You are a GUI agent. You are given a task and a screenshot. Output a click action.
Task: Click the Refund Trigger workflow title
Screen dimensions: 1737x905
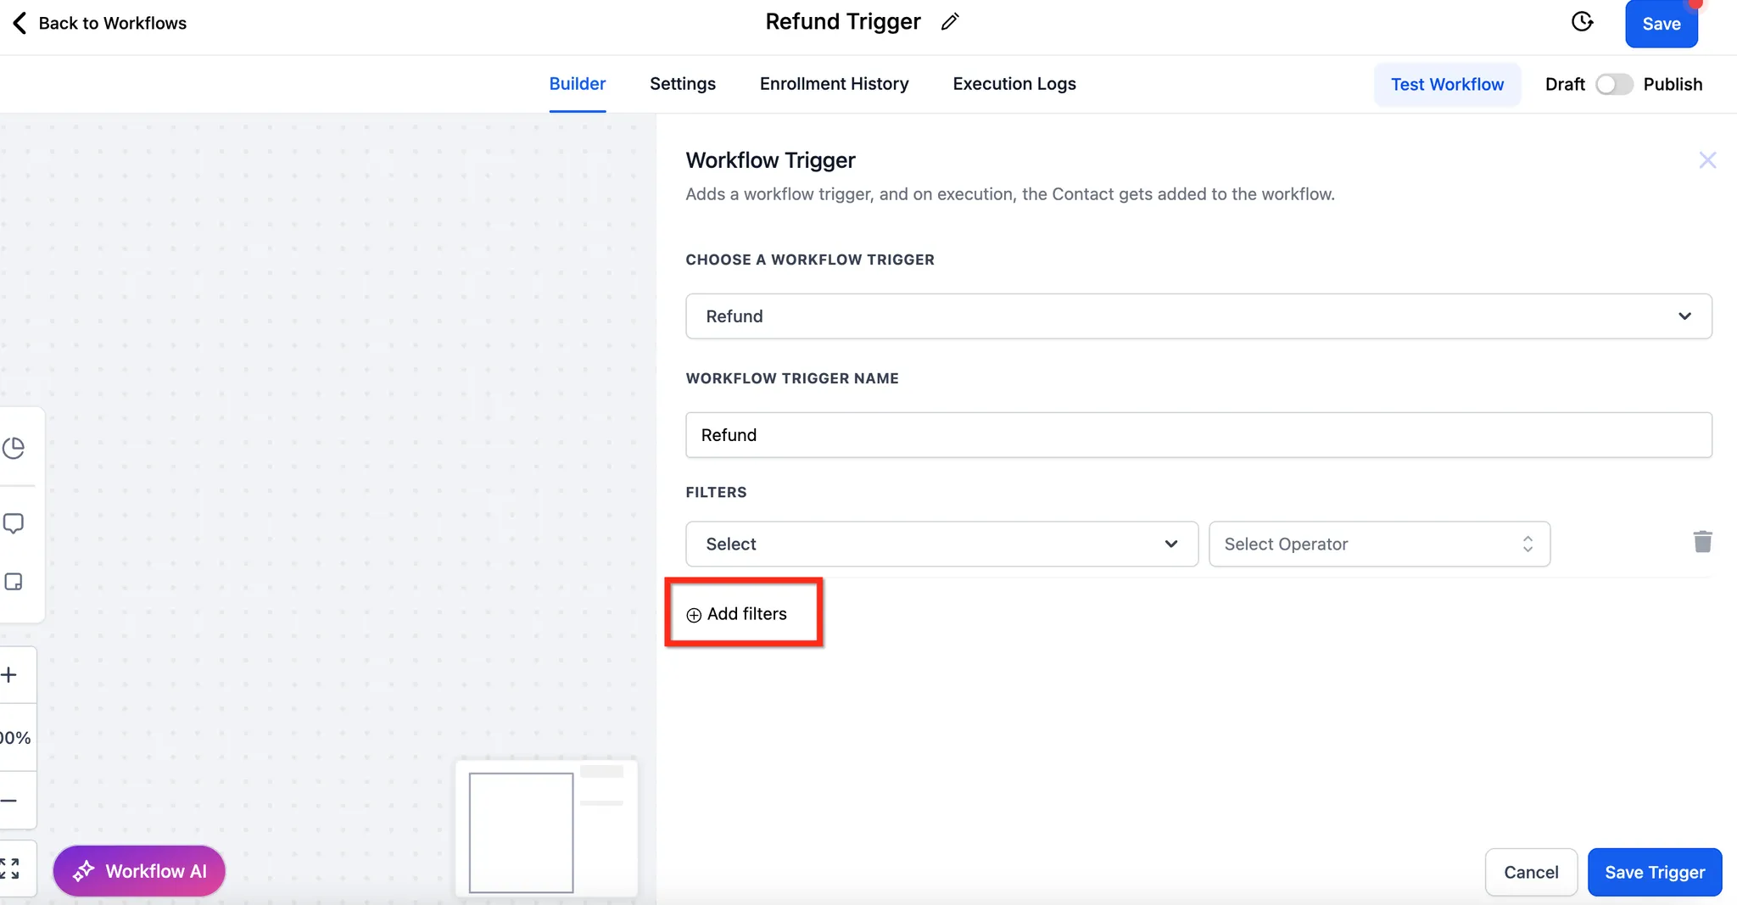coord(842,22)
